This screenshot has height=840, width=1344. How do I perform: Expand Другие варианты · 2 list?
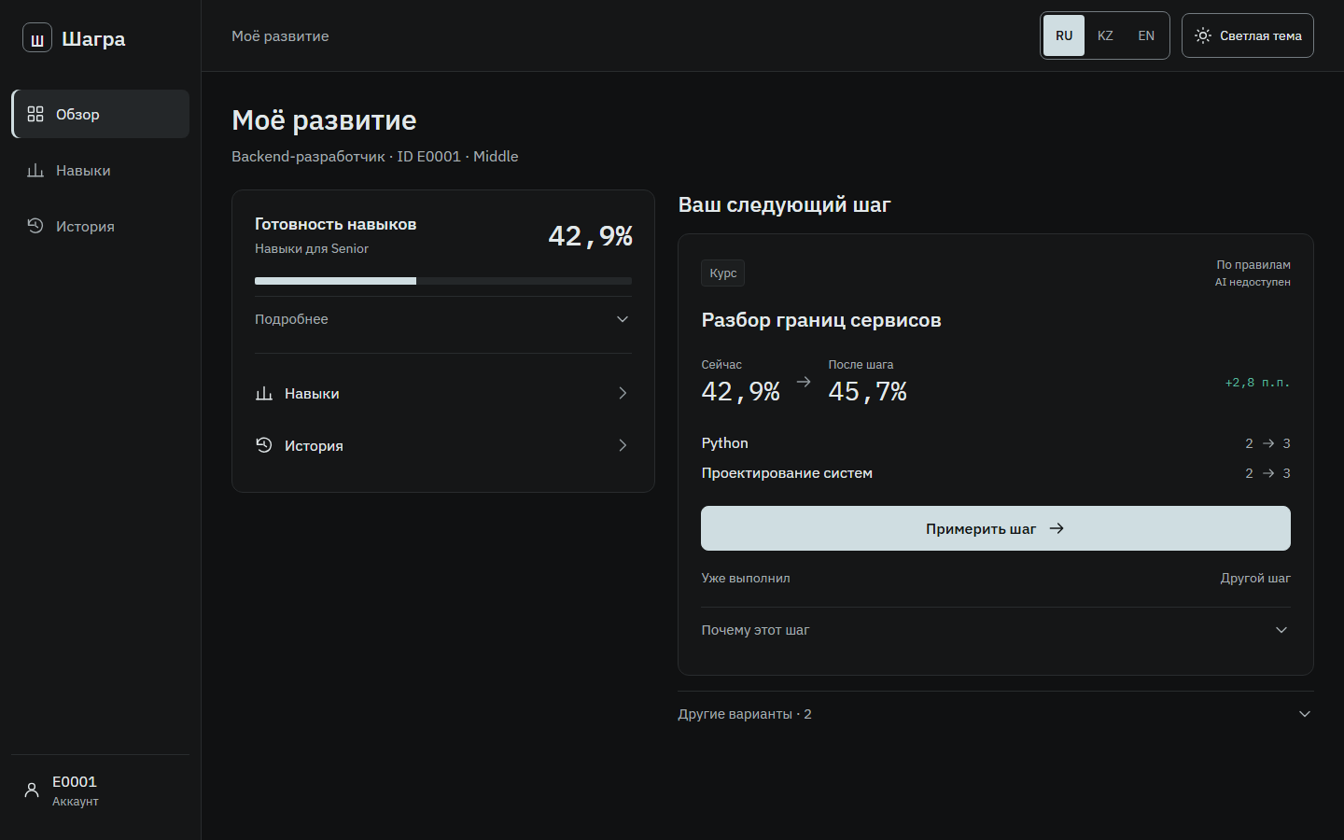point(996,714)
